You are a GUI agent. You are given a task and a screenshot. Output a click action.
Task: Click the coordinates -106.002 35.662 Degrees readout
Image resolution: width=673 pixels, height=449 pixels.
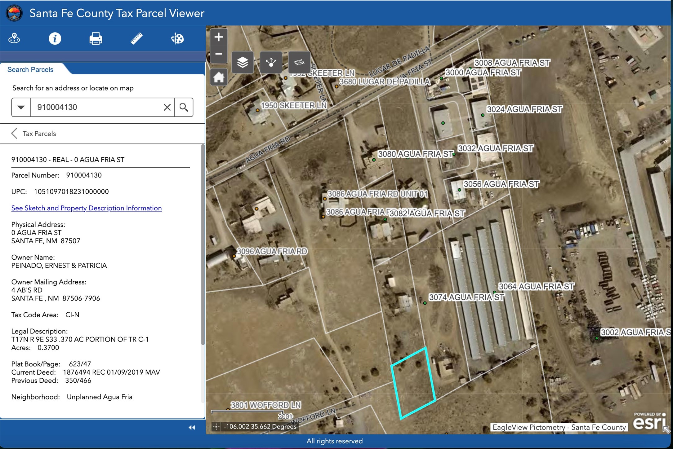260,427
